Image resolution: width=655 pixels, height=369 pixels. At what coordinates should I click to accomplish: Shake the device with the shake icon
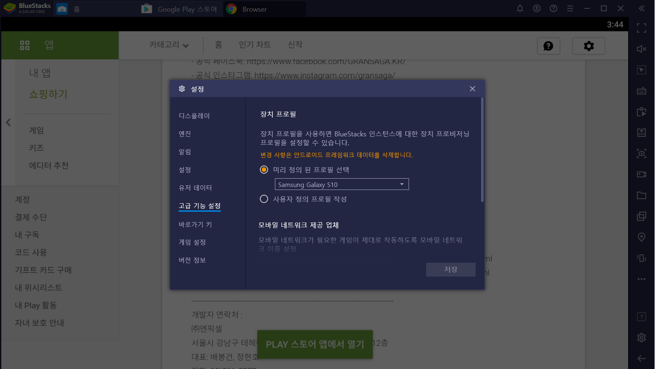pyautogui.click(x=642, y=258)
